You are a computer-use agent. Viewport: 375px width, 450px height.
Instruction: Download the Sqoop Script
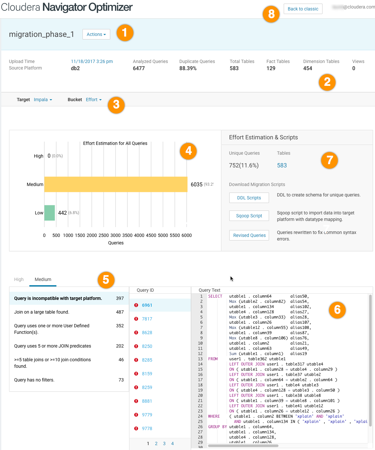point(249,216)
